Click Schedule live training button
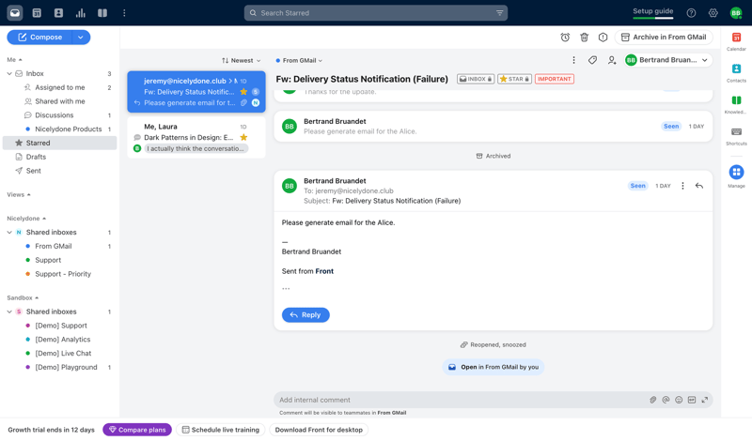This screenshot has width=752, height=441. click(221, 430)
